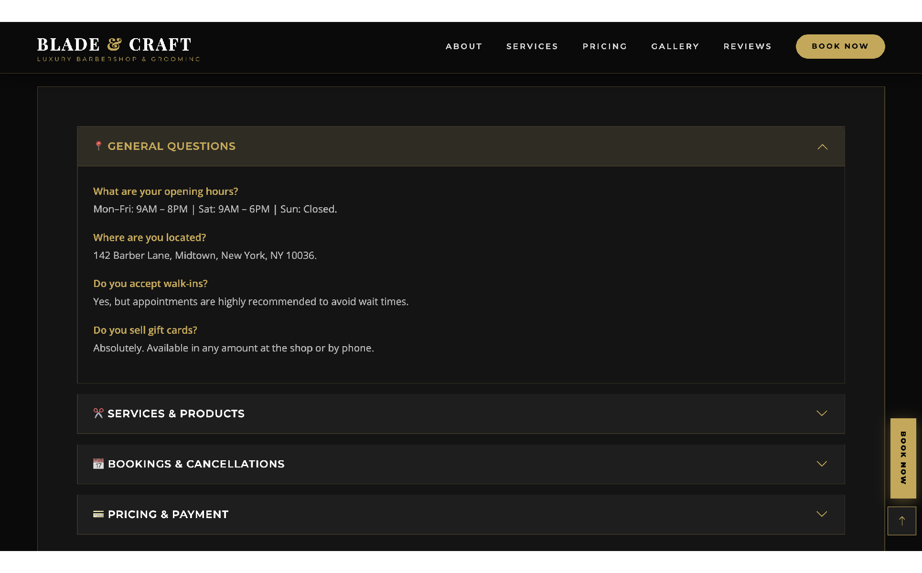Open the Reviews nav link
The image size is (922, 573).
coord(747,46)
